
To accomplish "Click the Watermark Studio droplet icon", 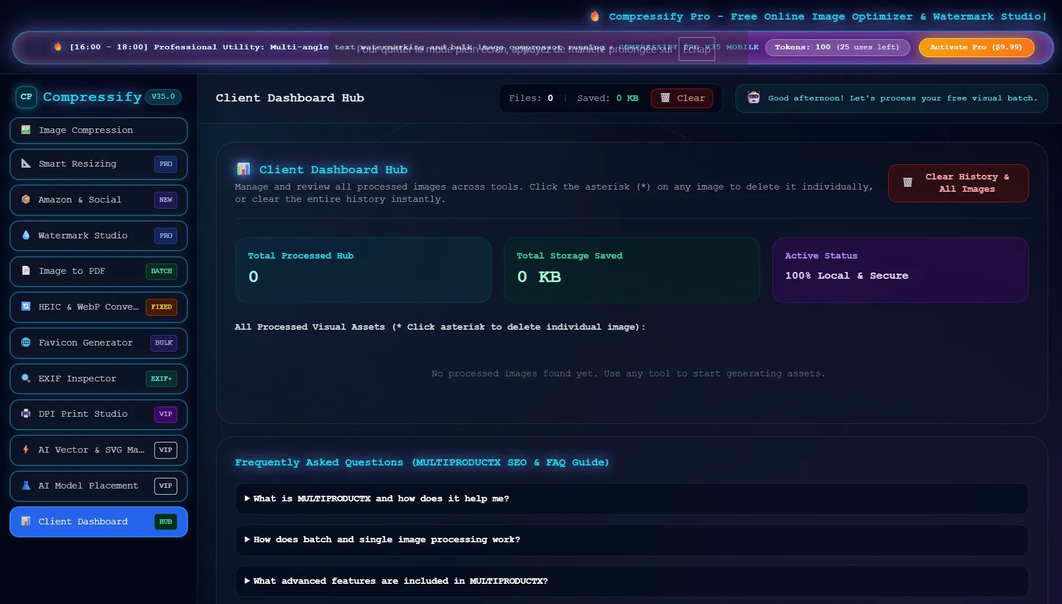I will pyautogui.click(x=26, y=236).
